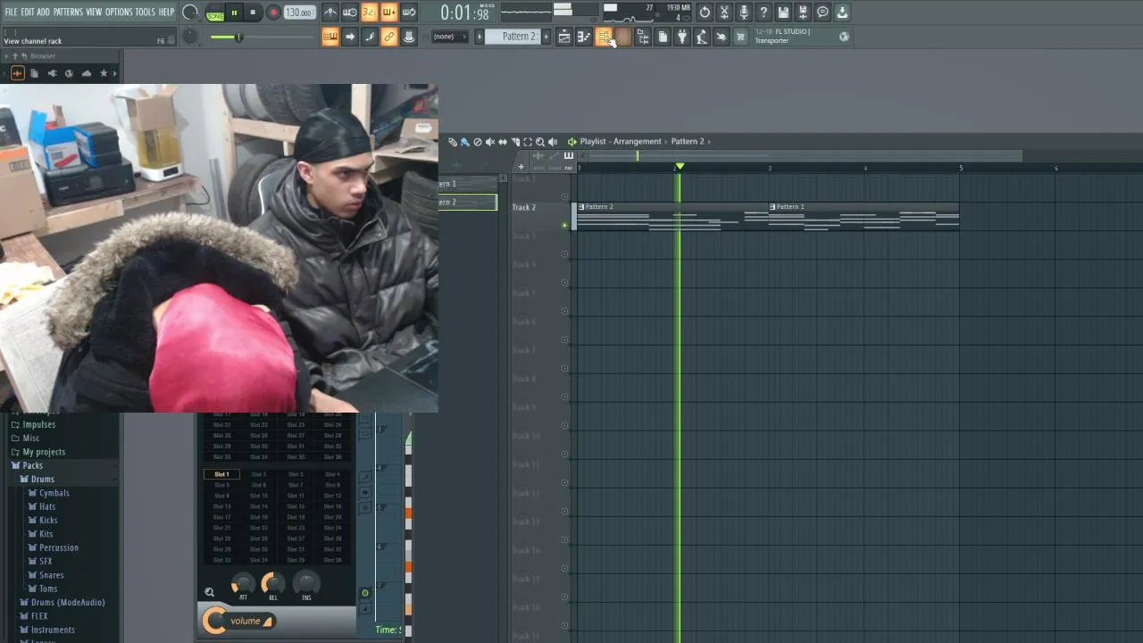
Task: Toggle wait for input to start playing
Action: [x=350, y=13]
